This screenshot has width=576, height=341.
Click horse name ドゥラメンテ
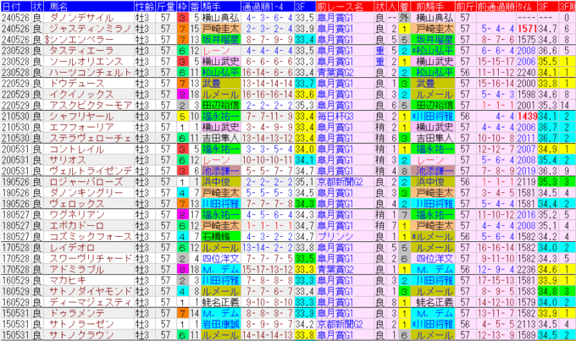77,313
